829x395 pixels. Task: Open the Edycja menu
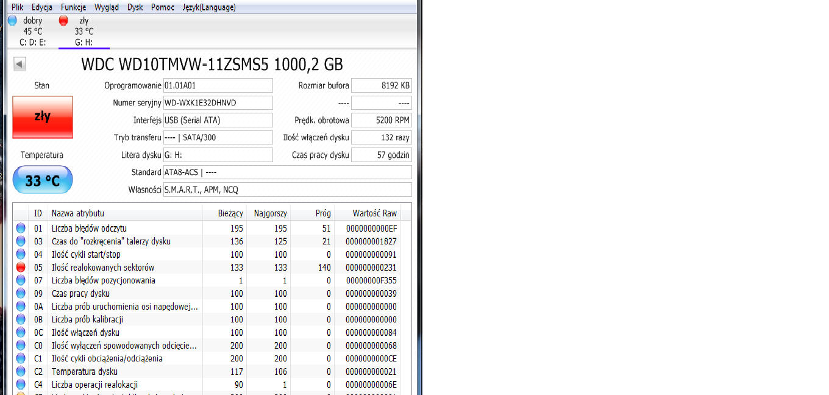(x=41, y=7)
